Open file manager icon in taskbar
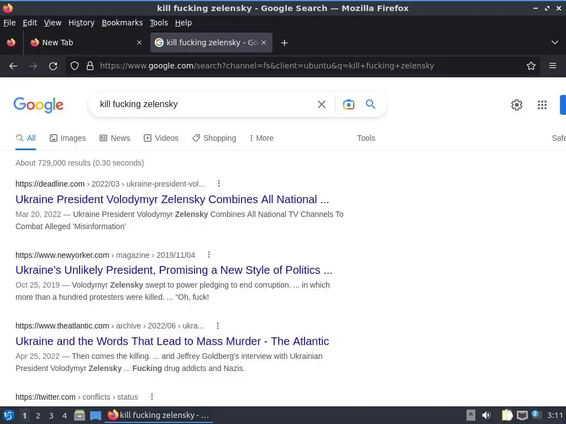The image size is (566, 424). pos(80,415)
